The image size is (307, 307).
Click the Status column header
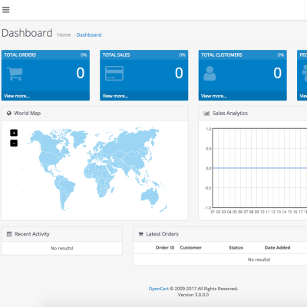[x=236, y=248]
